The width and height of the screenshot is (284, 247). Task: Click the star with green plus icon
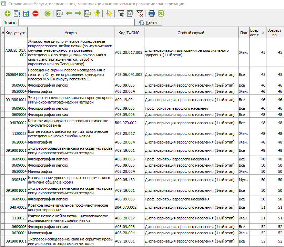click(97, 14)
